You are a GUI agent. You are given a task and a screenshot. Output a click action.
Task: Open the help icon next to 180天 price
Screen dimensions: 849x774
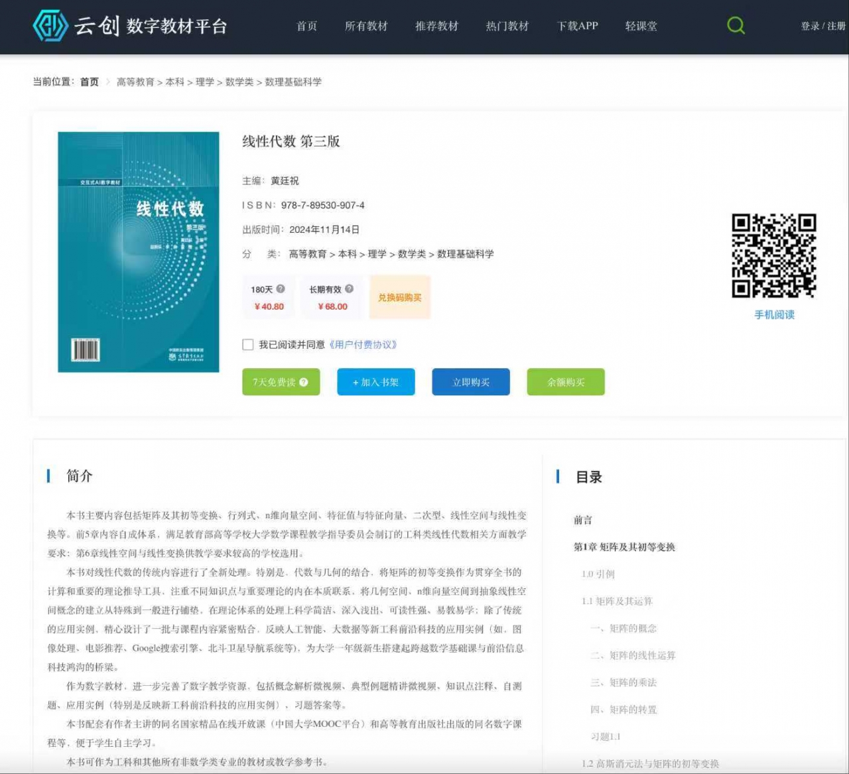280,288
